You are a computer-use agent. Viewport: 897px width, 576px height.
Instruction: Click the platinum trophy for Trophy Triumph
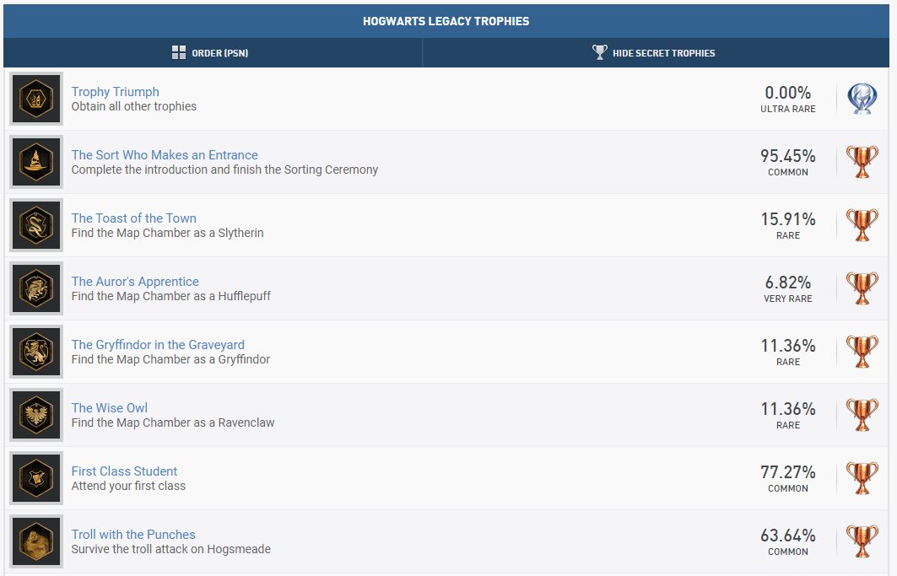coord(862,99)
